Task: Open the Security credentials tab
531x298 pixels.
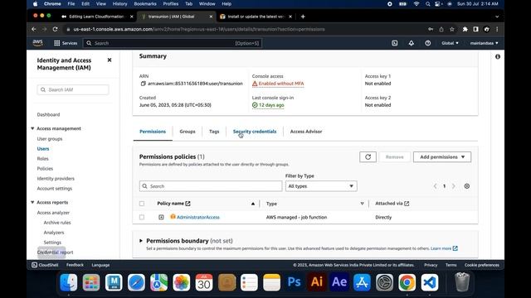Action: point(255,132)
